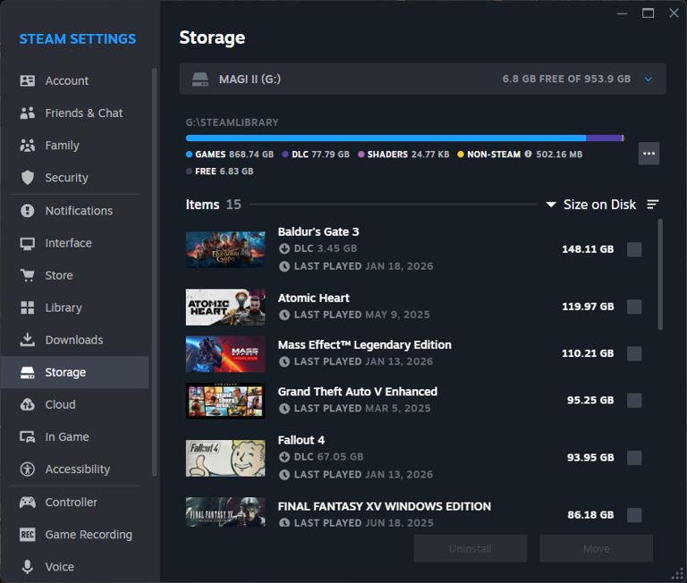Click the Security shield icon
The height and width of the screenshot is (583, 687).
(x=27, y=177)
